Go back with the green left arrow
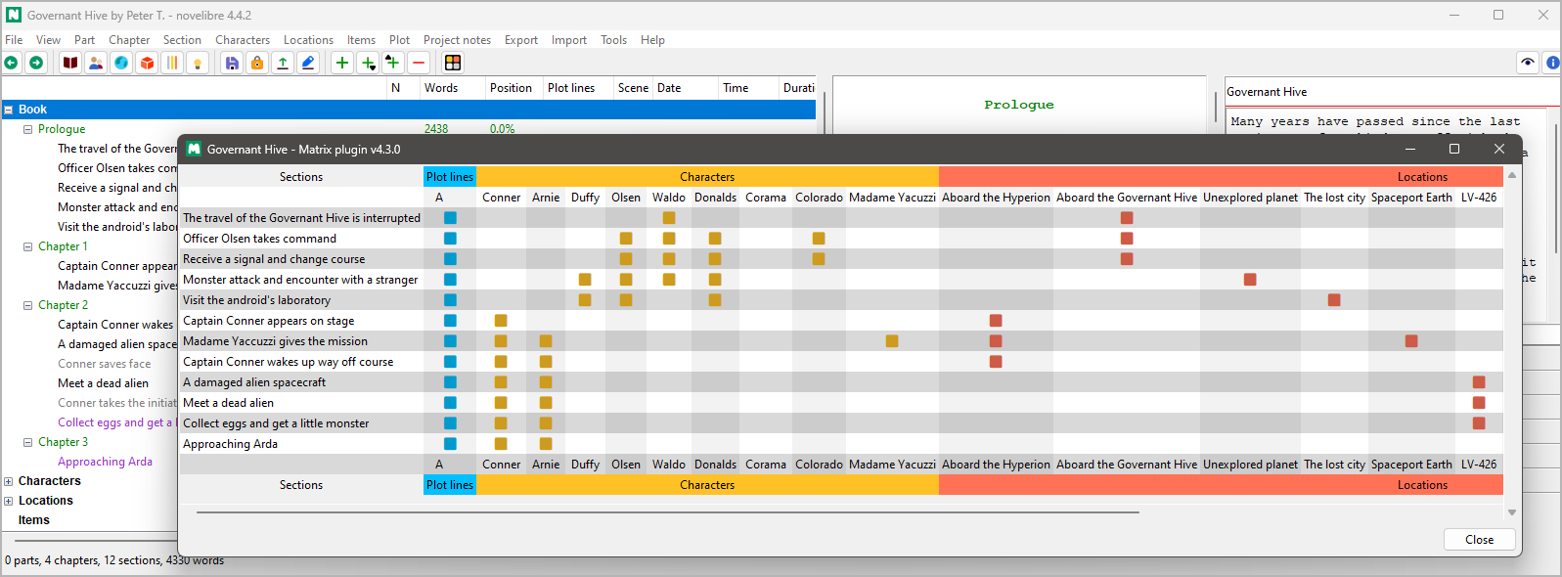 [x=11, y=63]
